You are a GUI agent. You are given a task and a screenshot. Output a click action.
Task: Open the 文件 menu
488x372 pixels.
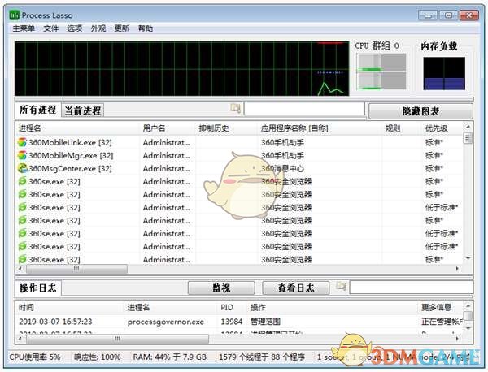pyautogui.click(x=51, y=28)
